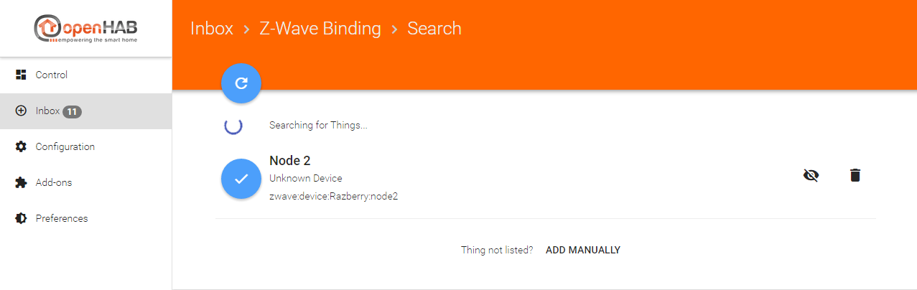
Task: Select Configuration in the sidebar
Action: click(65, 146)
